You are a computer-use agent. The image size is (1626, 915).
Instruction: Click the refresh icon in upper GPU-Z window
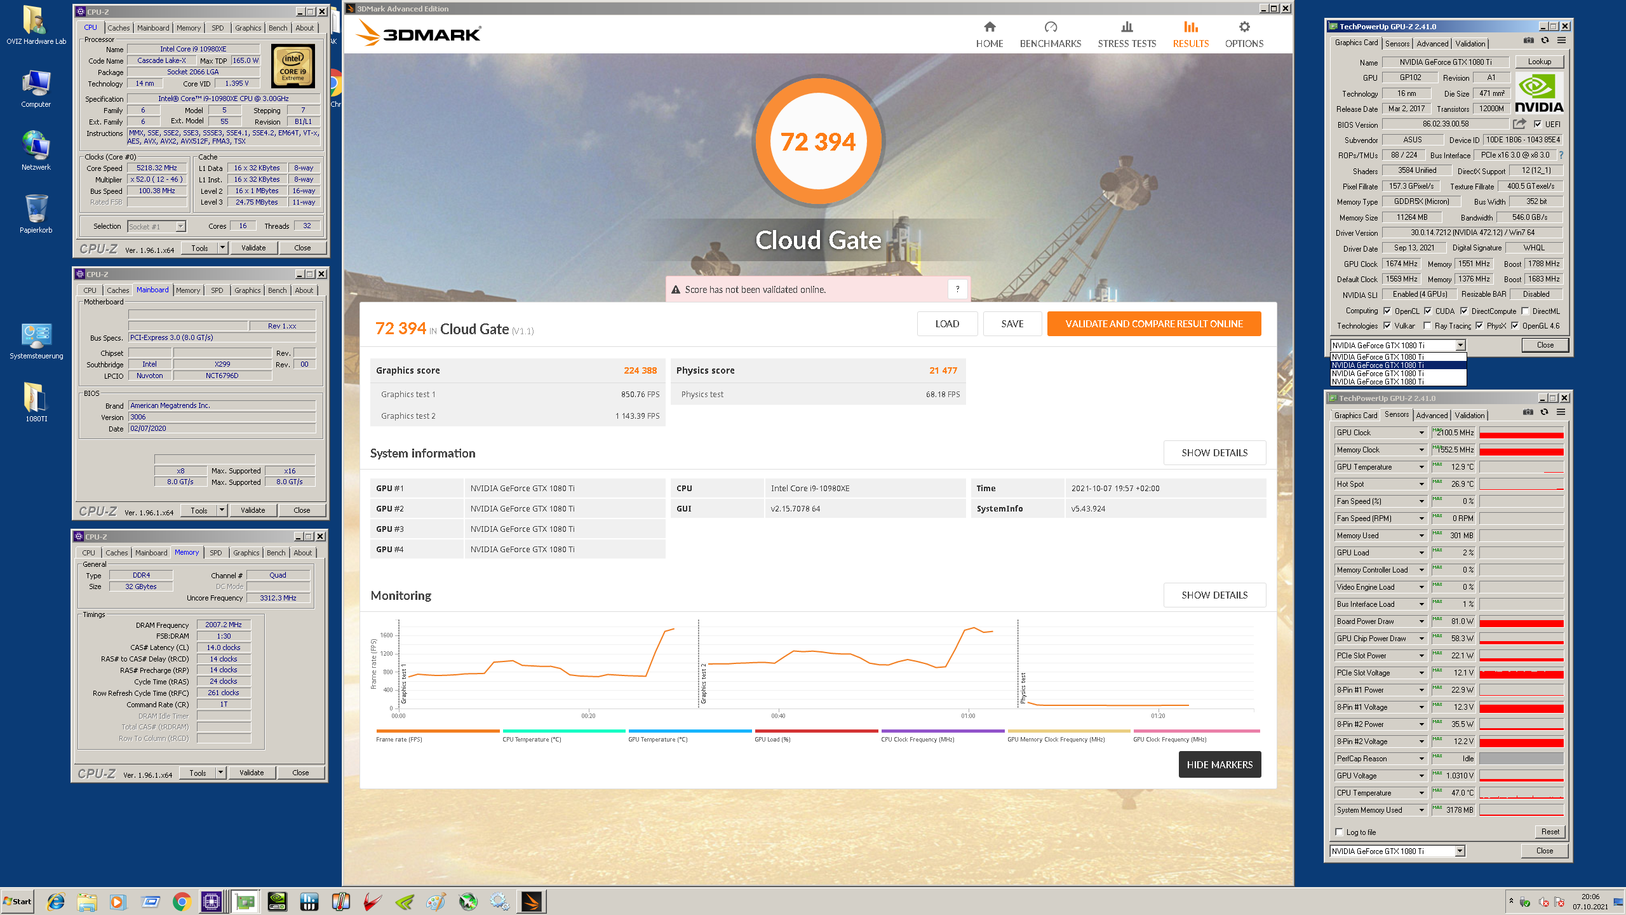pos(1545,41)
